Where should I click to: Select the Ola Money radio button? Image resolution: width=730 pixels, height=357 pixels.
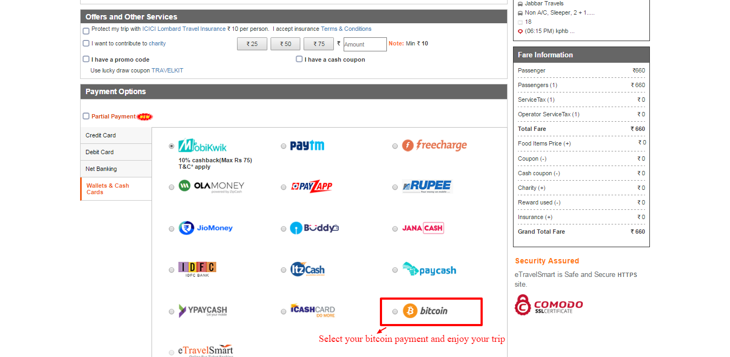[x=172, y=187]
